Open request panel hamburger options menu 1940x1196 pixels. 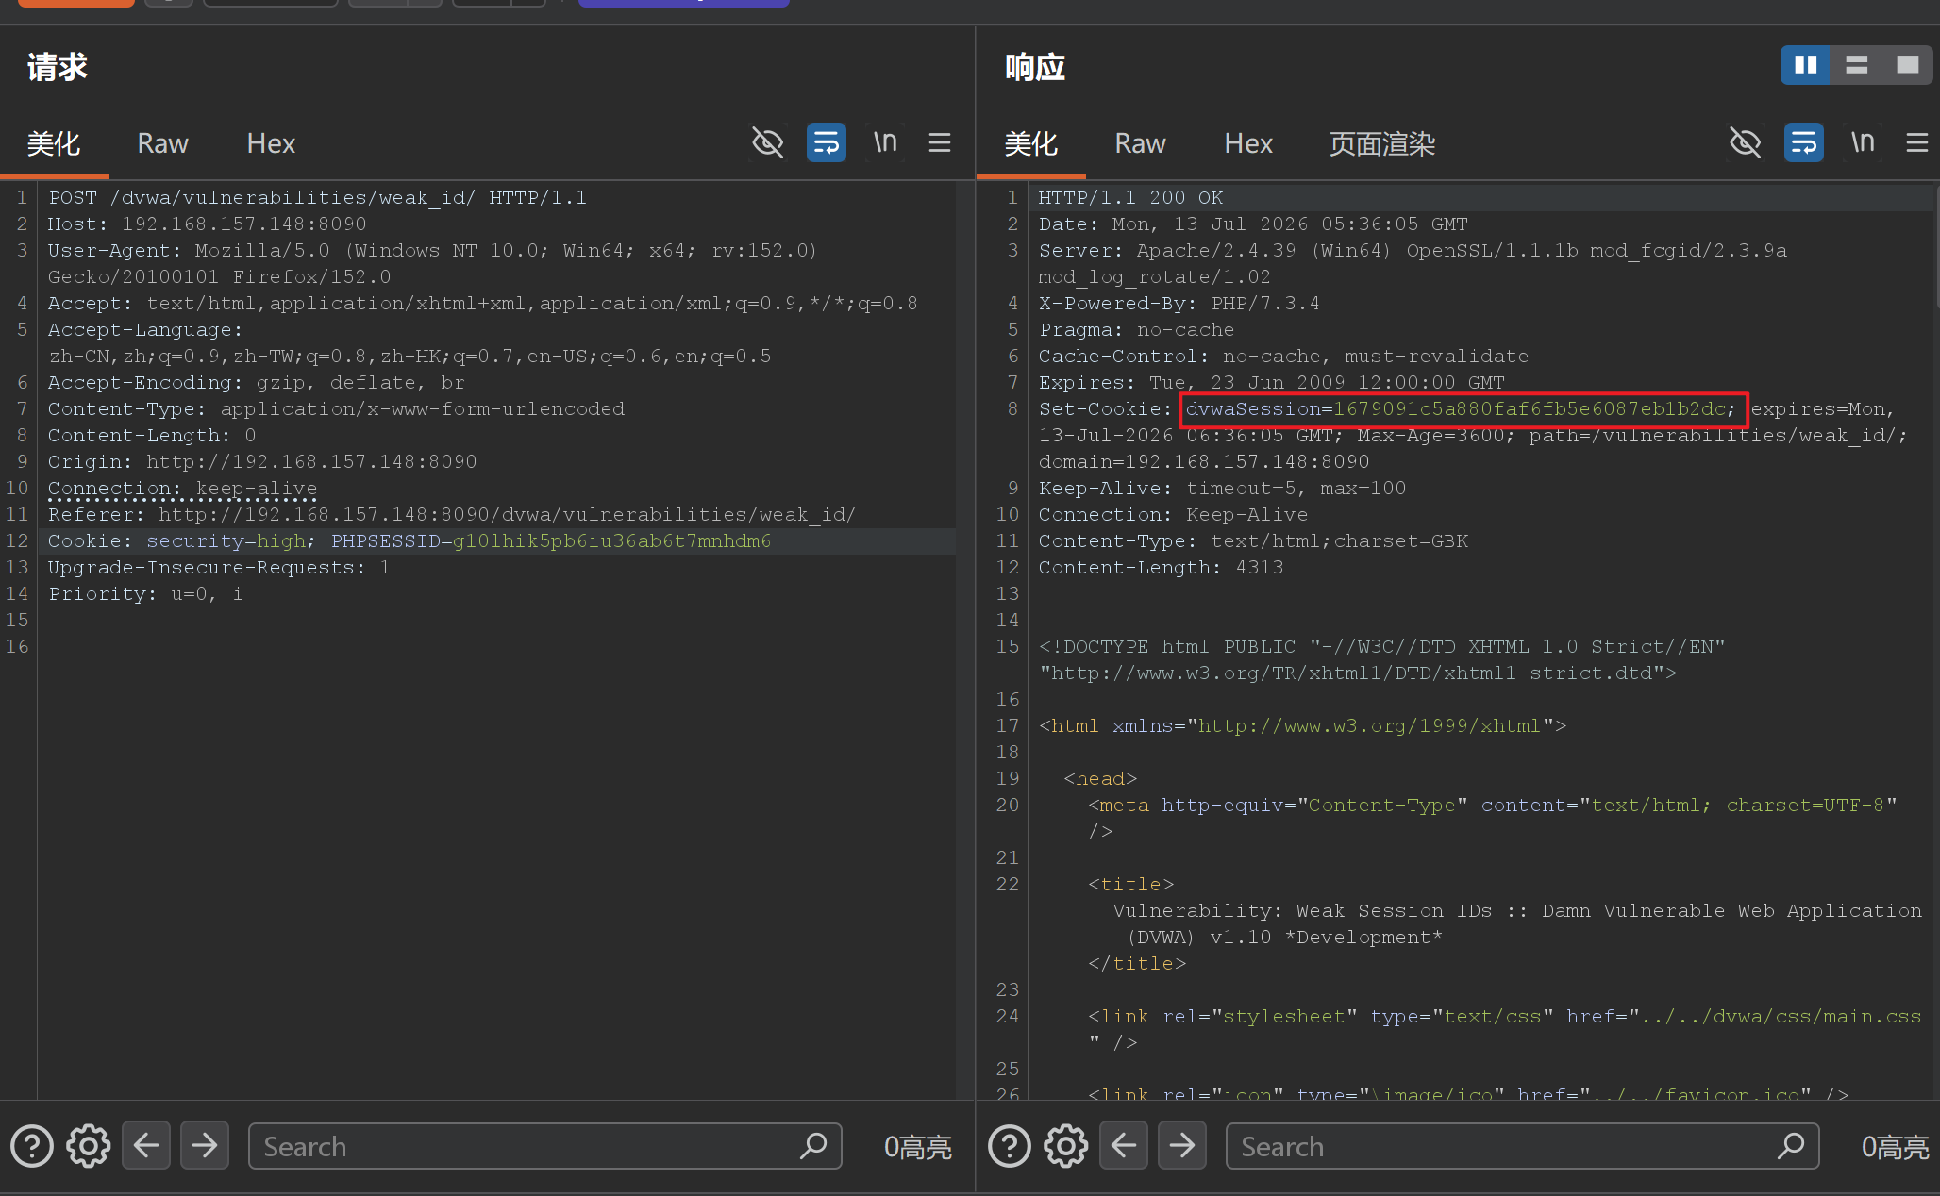tap(939, 143)
